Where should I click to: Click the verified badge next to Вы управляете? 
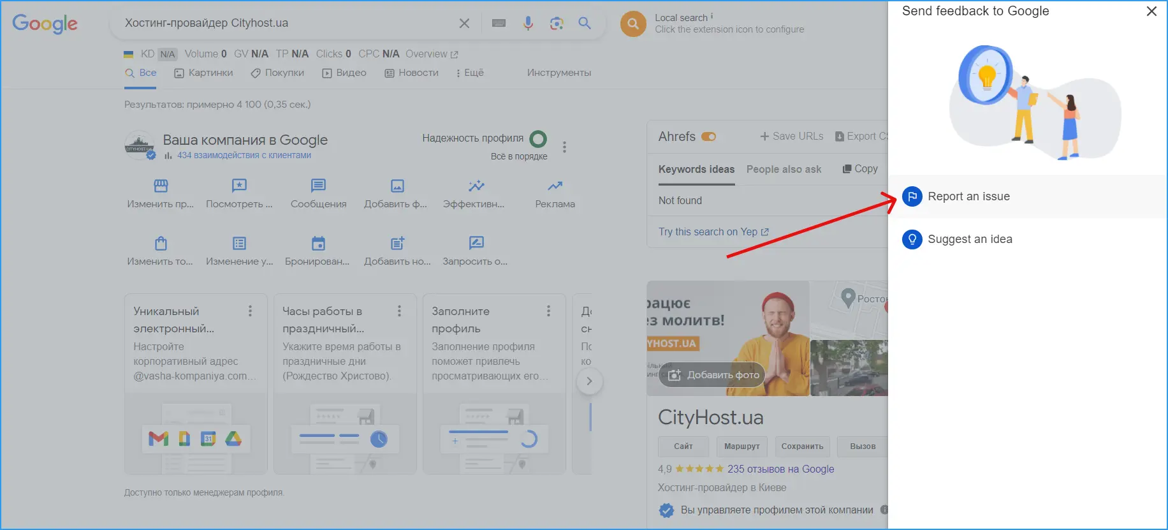coord(666,510)
